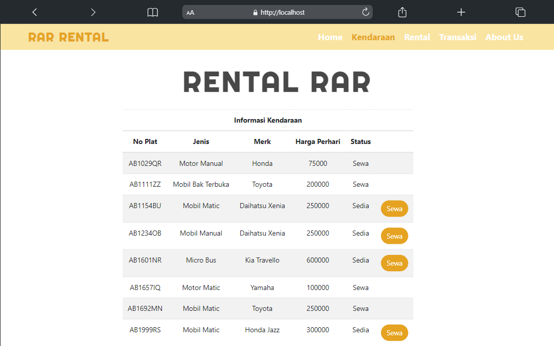Go forward with the browser forward arrow
This screenshot has height=346, width=554.
pyautogui.click(x=93, y=12)
